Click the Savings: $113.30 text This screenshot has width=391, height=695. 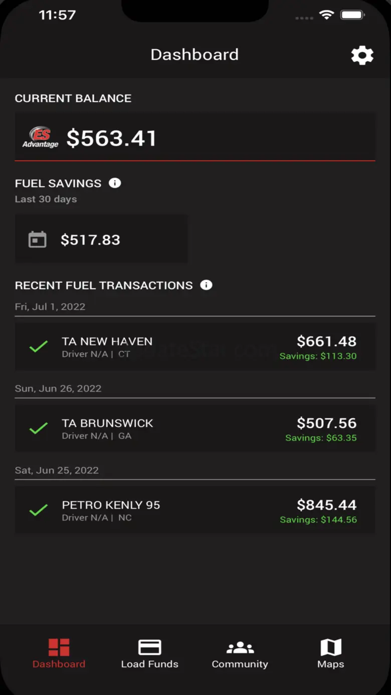point(318,356)
